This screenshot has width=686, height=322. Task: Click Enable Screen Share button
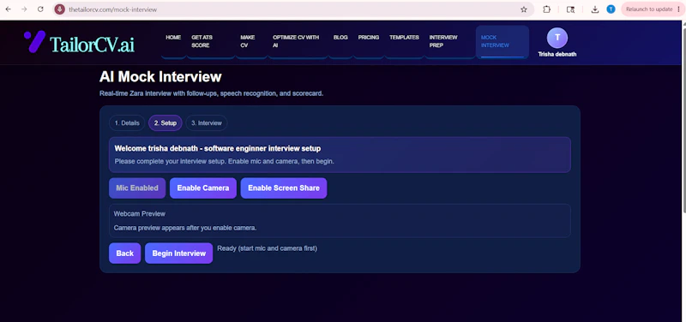tap(284, 188)
